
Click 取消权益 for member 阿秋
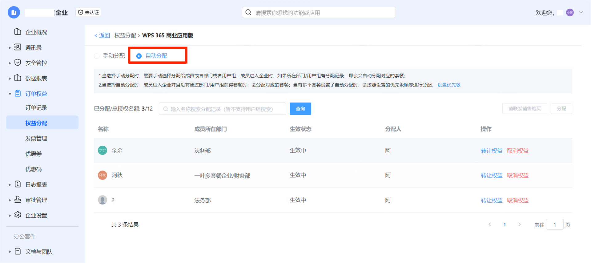517,176
